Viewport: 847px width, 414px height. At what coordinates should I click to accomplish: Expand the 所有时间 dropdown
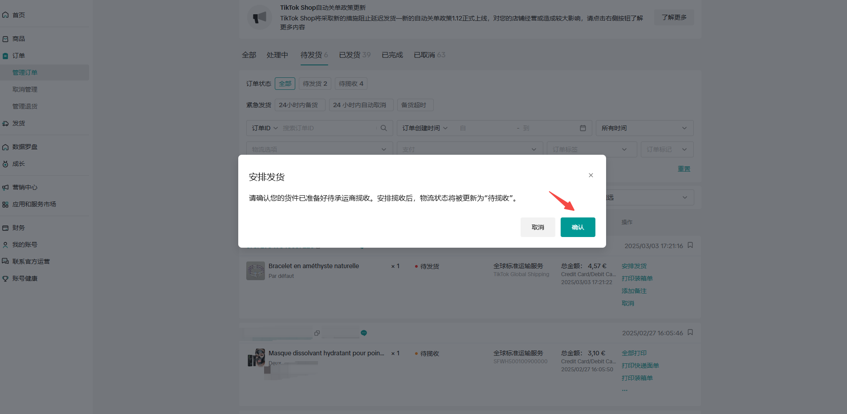(x=644, y=128)
